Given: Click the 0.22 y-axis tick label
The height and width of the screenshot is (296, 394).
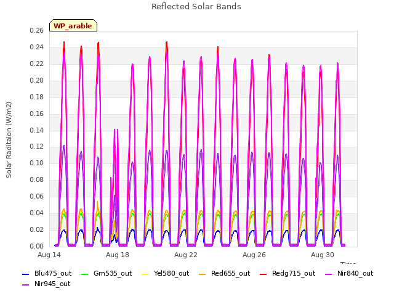Looking at the screenshot, I should pyautogui.click(x=36, y=64).
